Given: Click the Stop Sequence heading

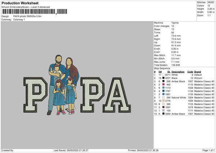Looking at the screenshot, I should [162, 68].
